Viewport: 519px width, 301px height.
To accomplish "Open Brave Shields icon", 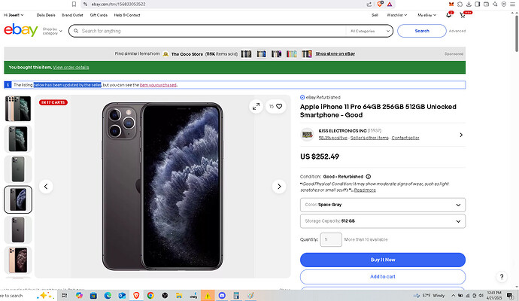I will 380,4.
